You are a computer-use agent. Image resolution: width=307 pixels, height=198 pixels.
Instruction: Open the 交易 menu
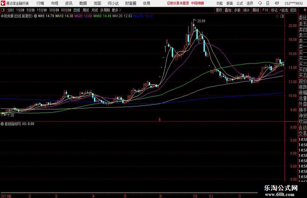[x=147, y=3]
